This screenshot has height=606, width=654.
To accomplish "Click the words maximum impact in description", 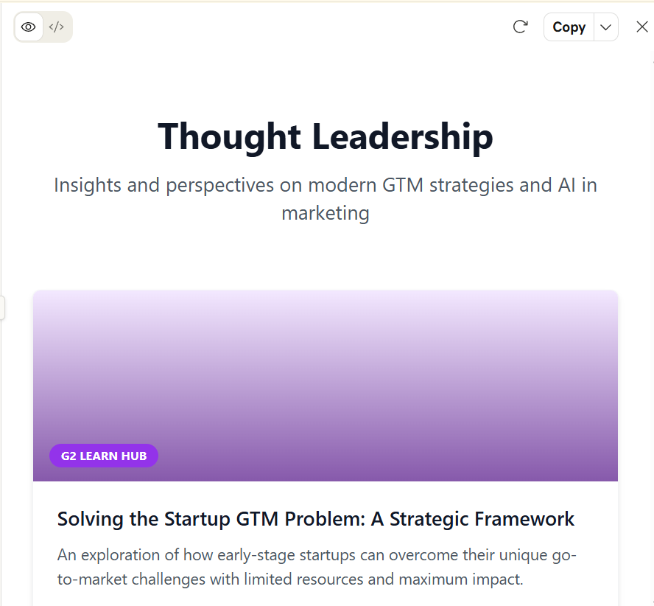I will click(x=461, y=579).
